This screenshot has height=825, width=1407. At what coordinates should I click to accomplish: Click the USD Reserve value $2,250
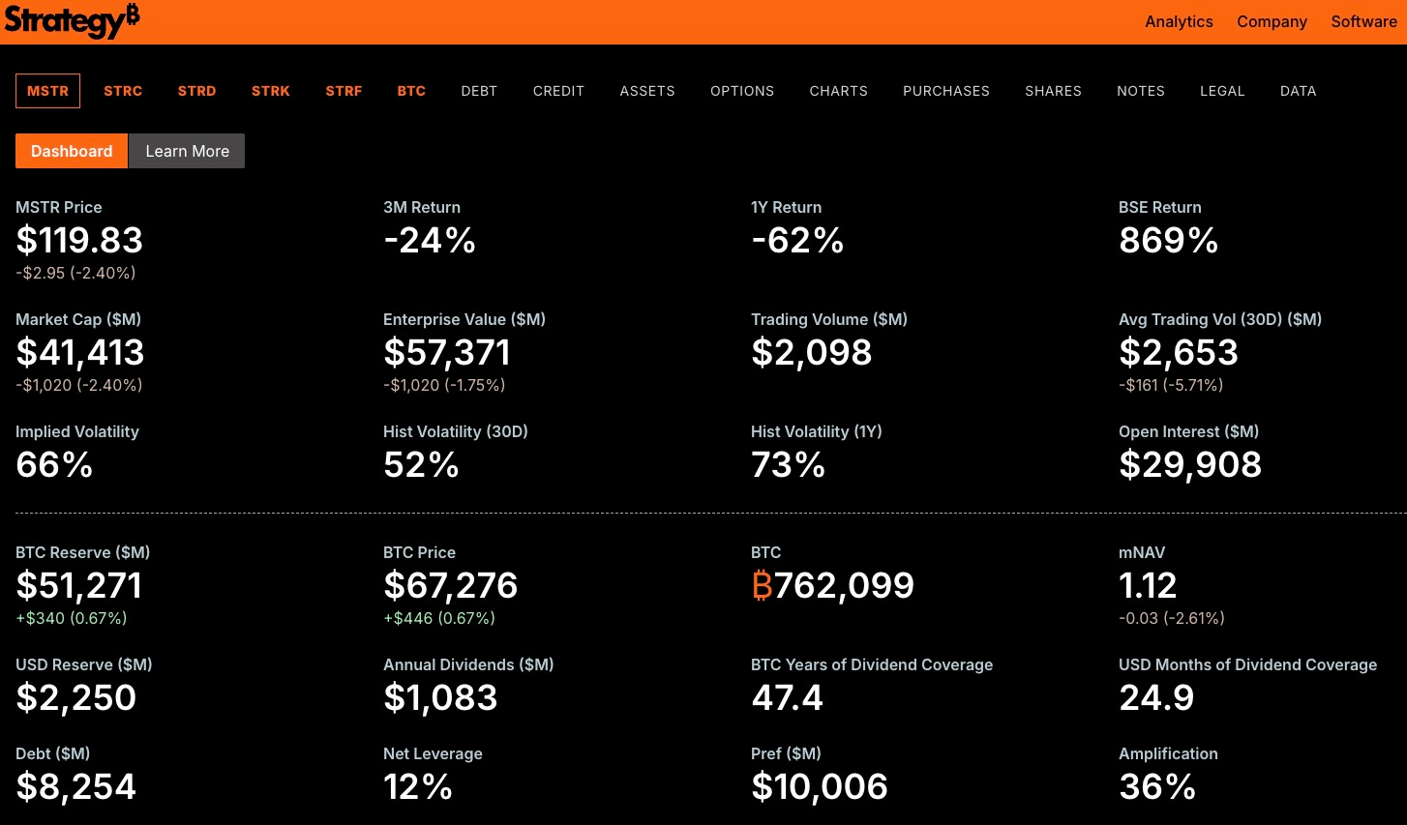coord(76,697)
